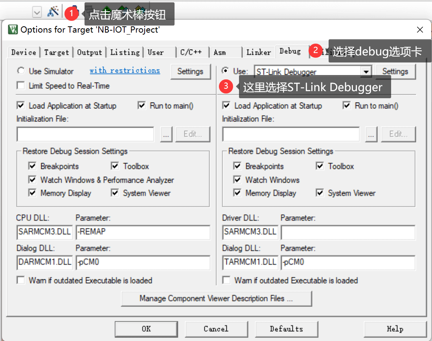
Task: Enable Limit Speed to Real-Time checkbox
Action: click(x=20, y=86)
